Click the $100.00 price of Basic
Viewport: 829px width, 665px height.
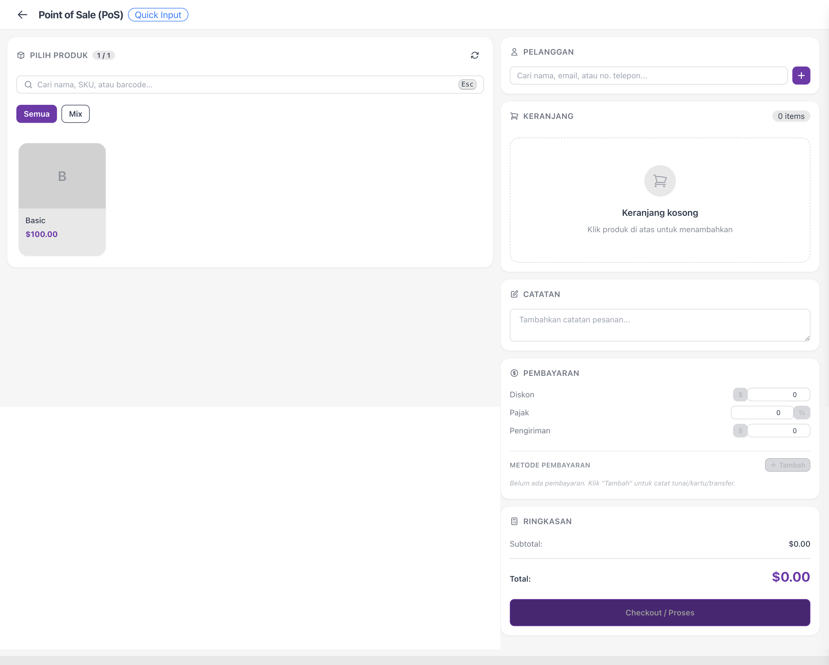point(41,234)
